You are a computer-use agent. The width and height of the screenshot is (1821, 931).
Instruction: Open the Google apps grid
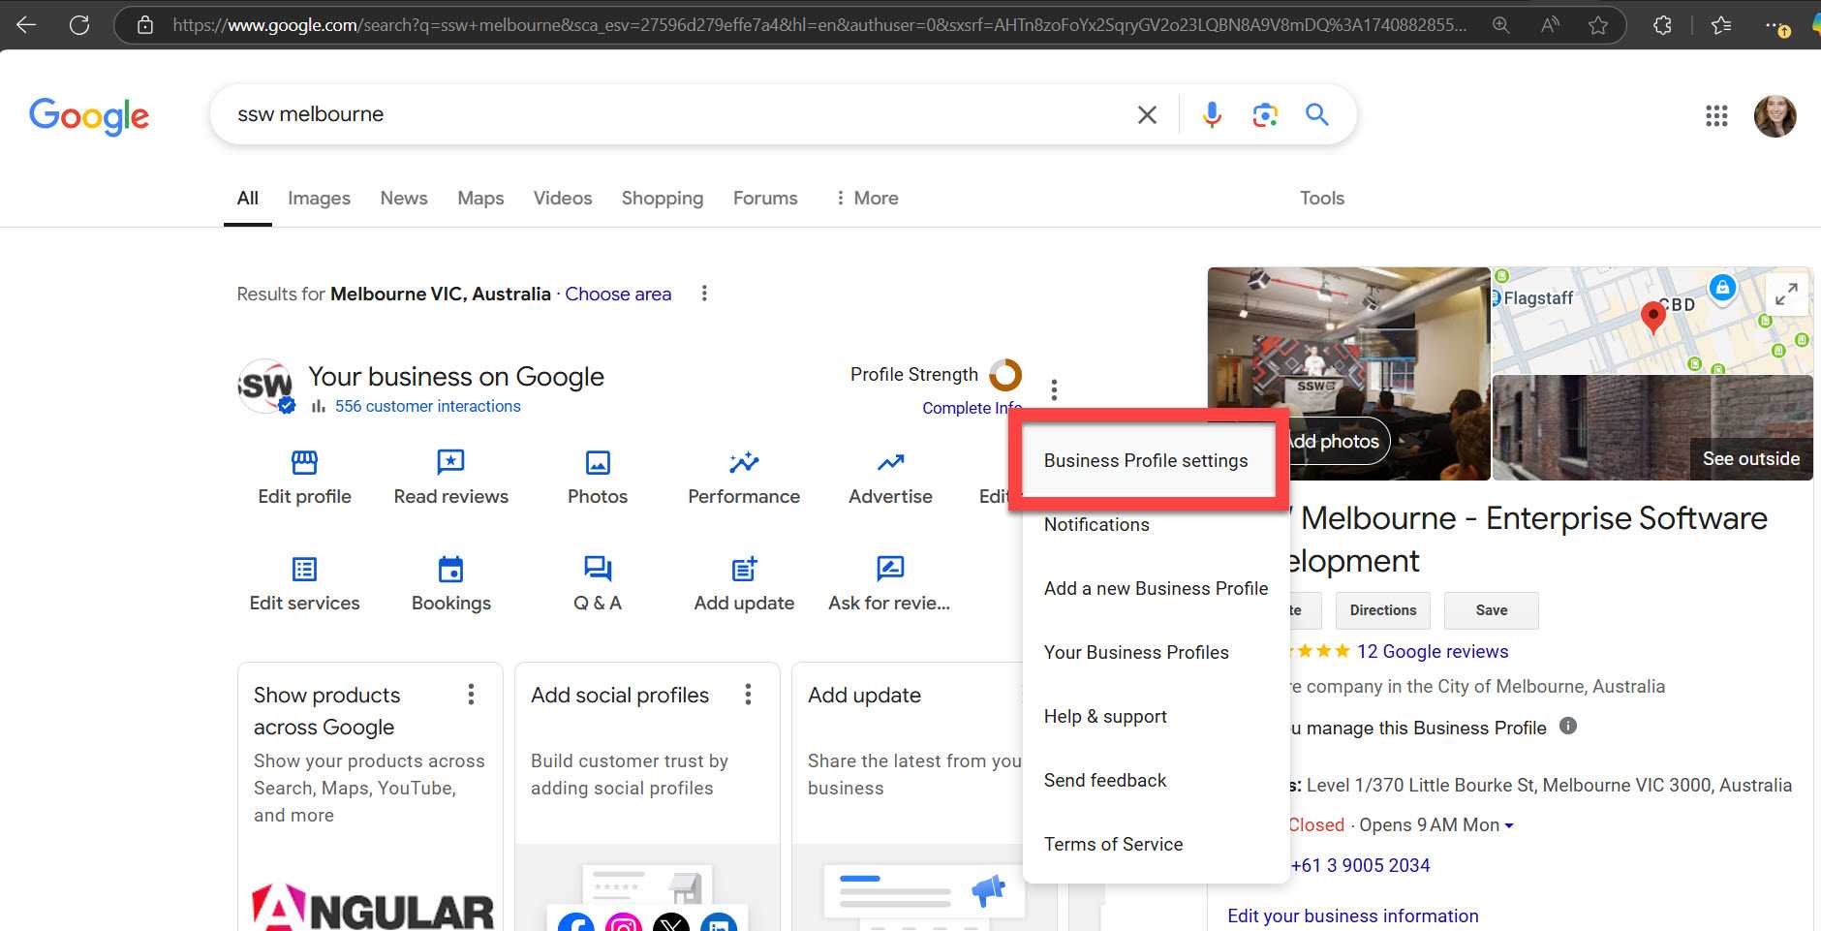[x=1715, y=116]
